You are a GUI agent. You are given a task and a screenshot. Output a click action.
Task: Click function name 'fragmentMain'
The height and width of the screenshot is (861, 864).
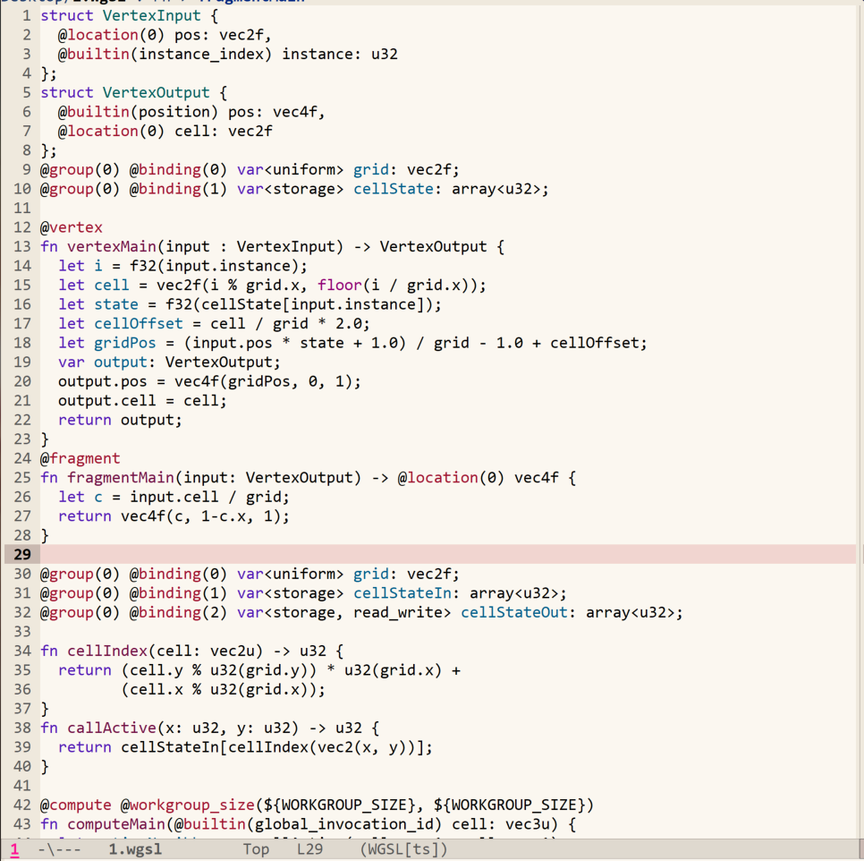(121, 478)
